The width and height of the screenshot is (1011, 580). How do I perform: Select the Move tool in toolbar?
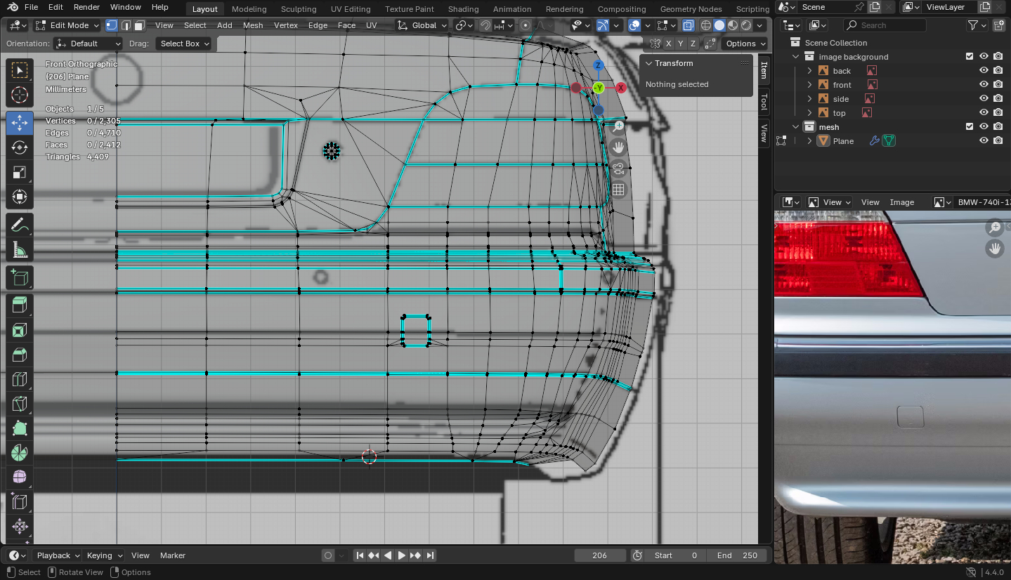[19, 123]
